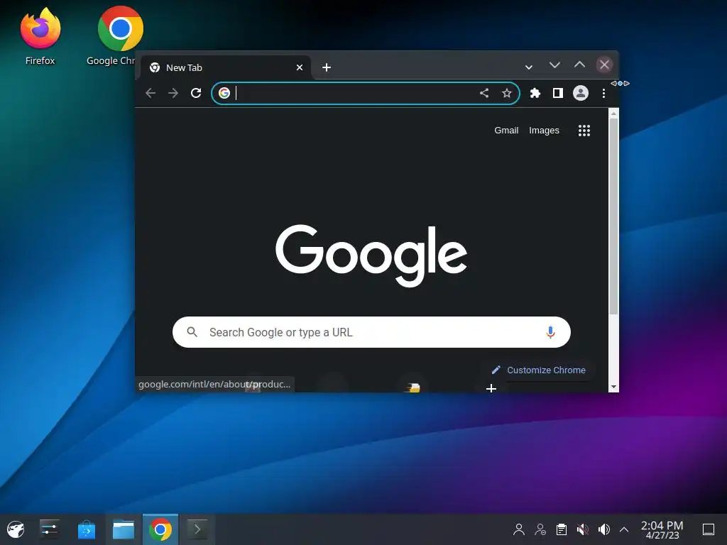The image size is (727, 545).
Task: Go back with the Chrome back arrow
Action: (x=151, y=93)
